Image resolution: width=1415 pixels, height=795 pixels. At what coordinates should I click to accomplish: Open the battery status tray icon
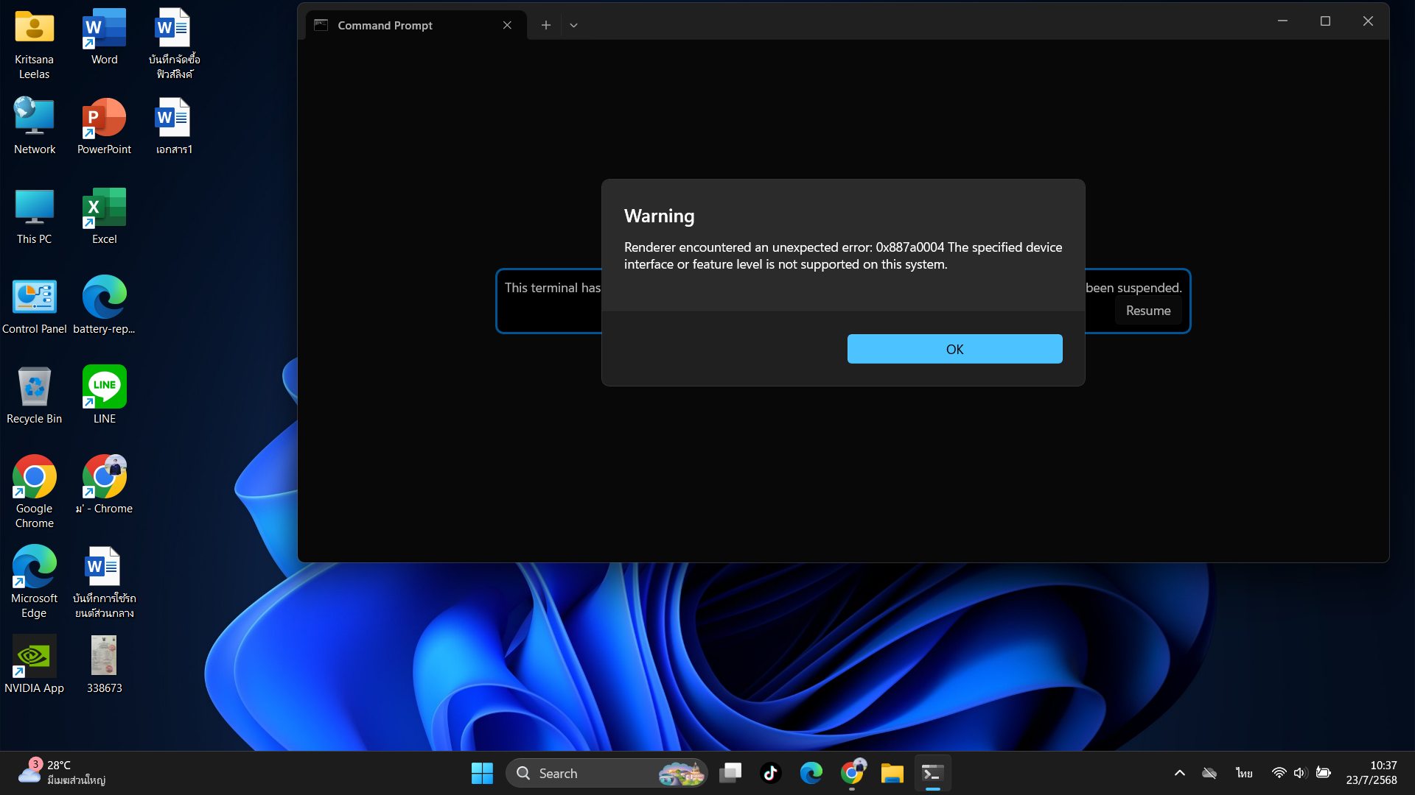(1324, 773)
